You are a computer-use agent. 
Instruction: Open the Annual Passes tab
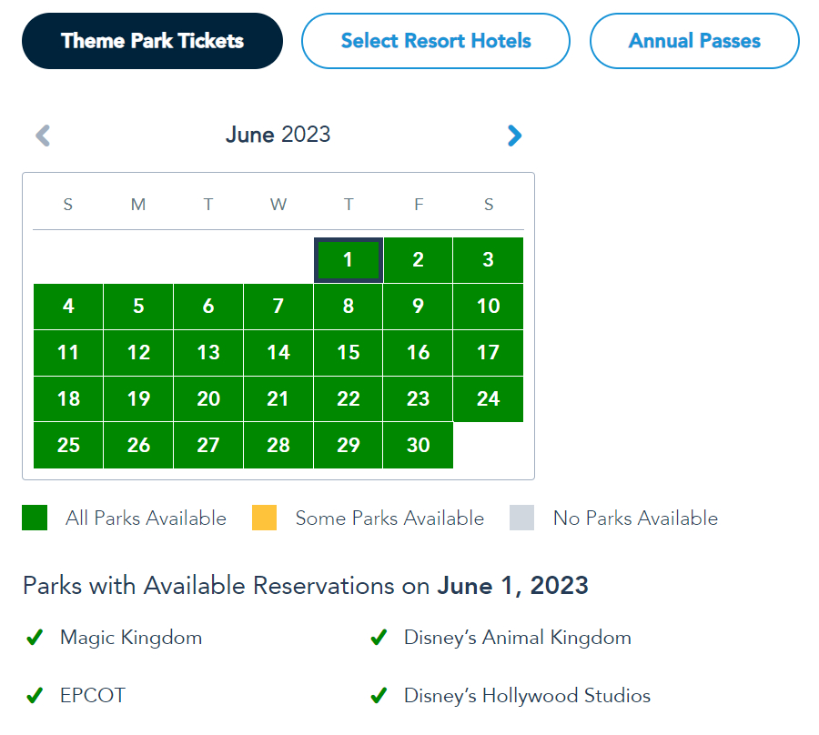click(x=694, y=41)
